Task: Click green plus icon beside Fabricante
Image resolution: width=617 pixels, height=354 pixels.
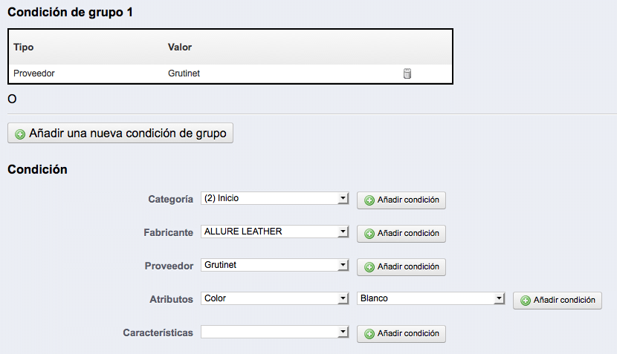Action: [x=369, y=234]
